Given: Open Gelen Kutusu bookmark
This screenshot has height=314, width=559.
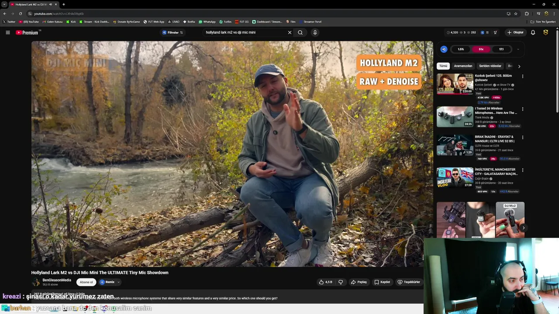Looking at the screenshot, I should pyautogui.click(x=52, y=22).
